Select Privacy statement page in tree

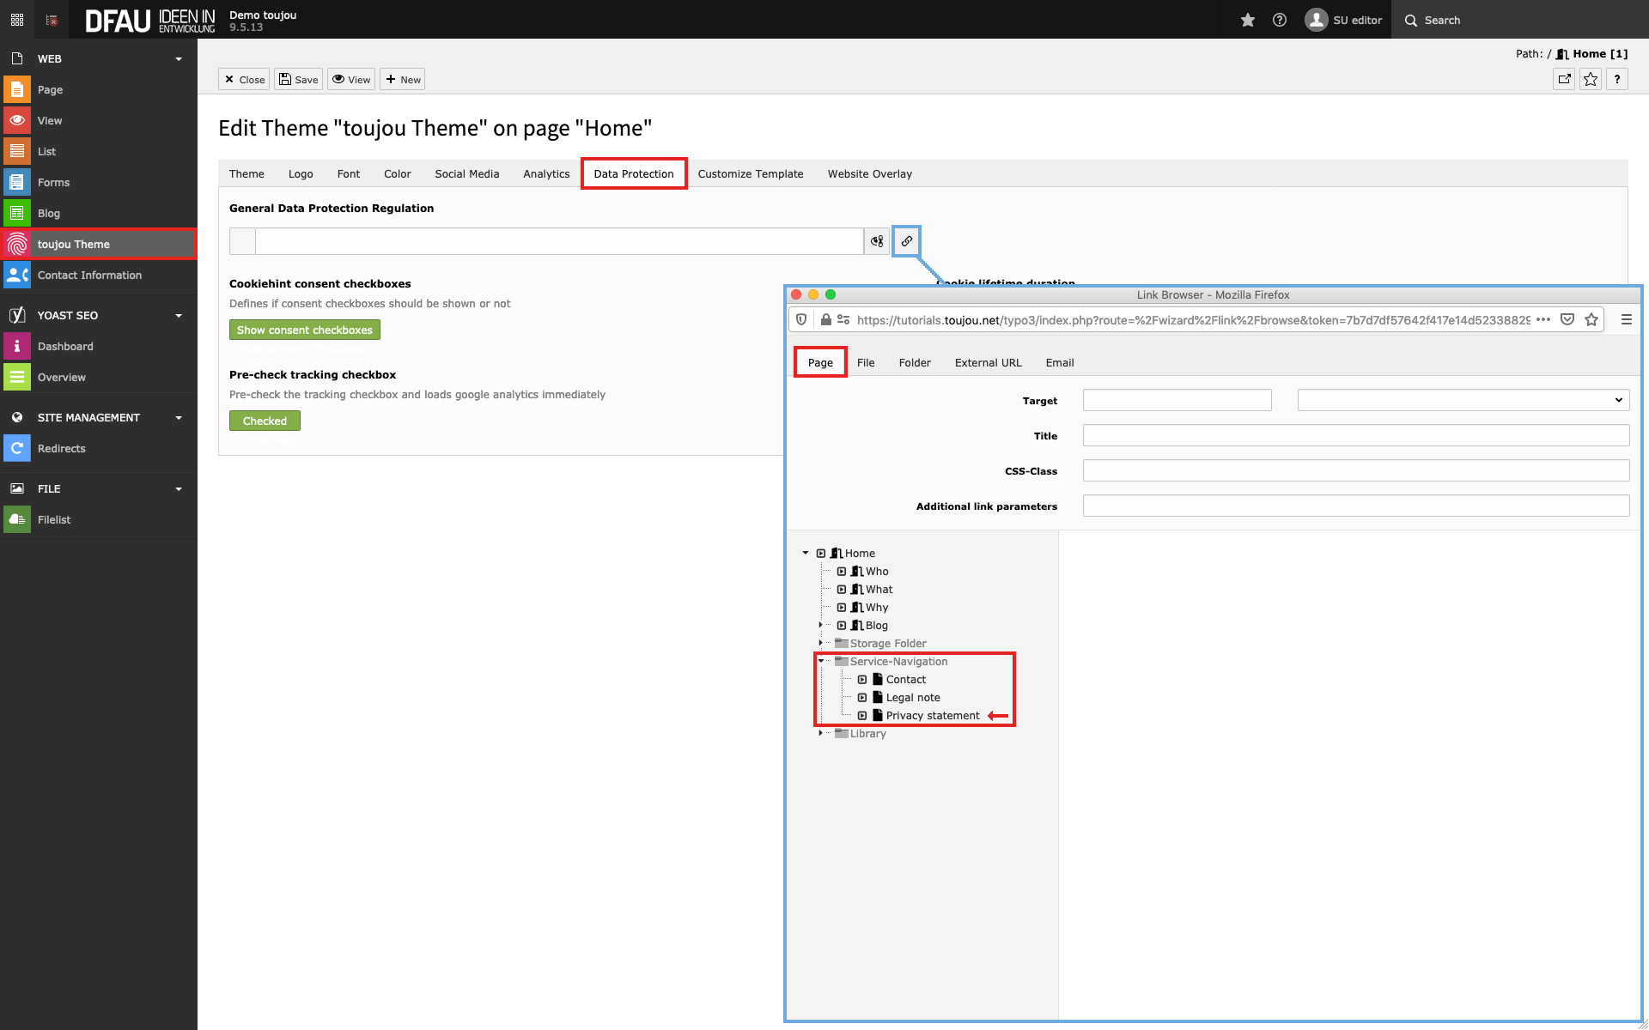point(932,715)
